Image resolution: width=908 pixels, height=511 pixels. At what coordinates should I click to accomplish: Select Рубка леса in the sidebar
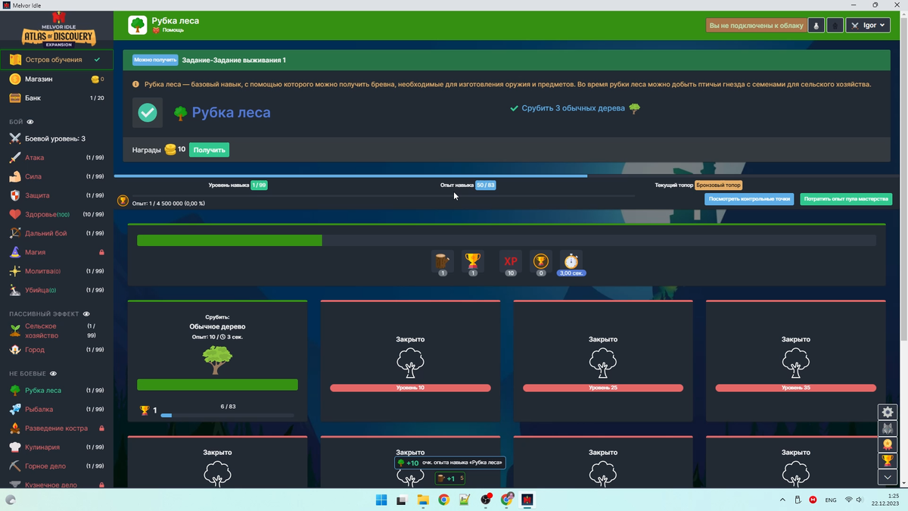pyautogui.click(x=57, y=391)
